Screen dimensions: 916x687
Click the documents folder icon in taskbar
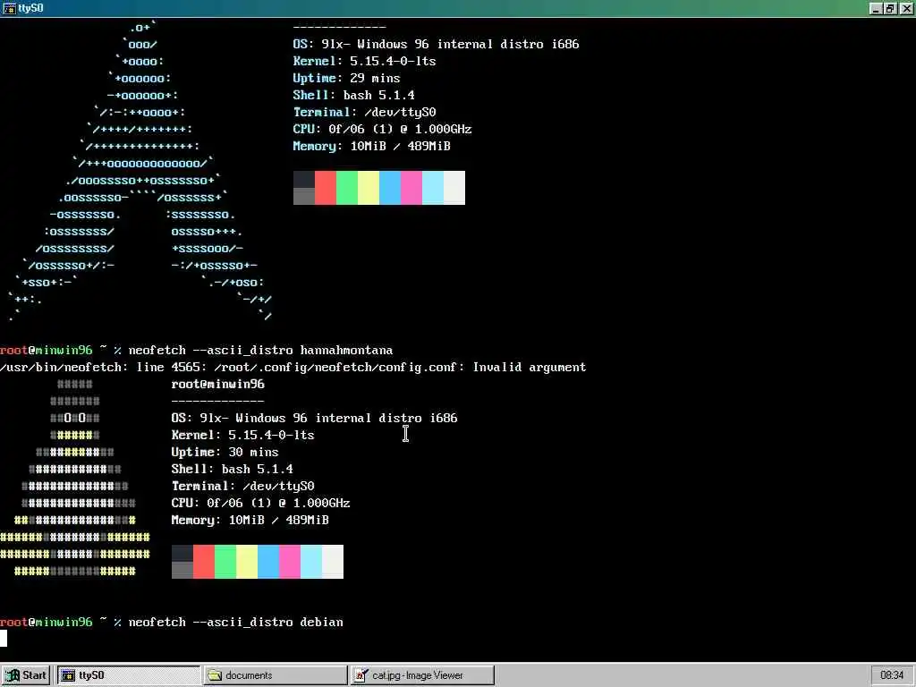pos(215,675)
